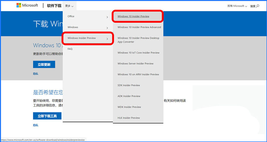Click chevron next to Windows Insider Preview

click(x=107, y=39)
